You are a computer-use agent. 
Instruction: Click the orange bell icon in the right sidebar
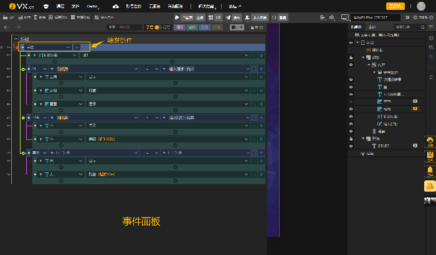429,170
